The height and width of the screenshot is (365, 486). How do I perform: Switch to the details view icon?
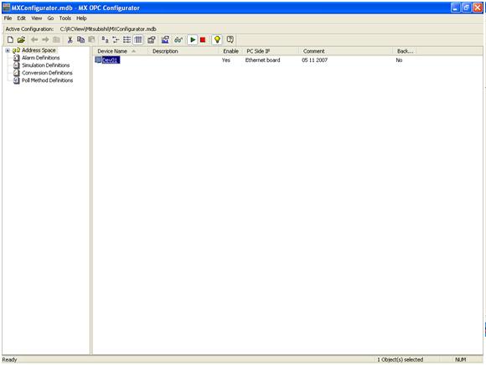coord(138,39)
